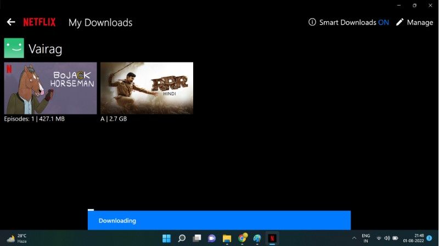Click the Smart Downloads info icon

(312, 22)
